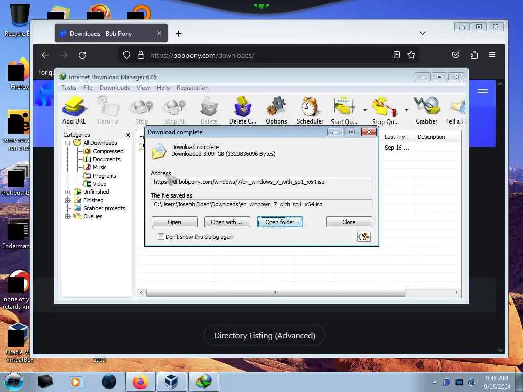
Task: Click the drag-and-drop hand icon in dialog
Action: [x=364, y=237]
